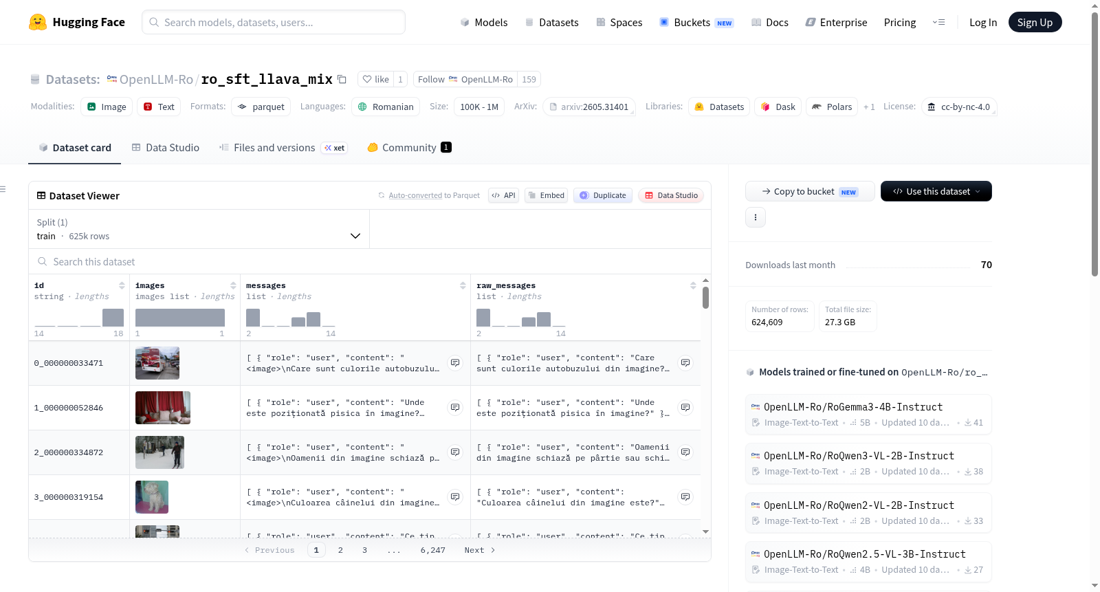Expand the raw_messages cell for row 3_000000319154
Viewport: 1100px width, 592px height.
(685, 496)
